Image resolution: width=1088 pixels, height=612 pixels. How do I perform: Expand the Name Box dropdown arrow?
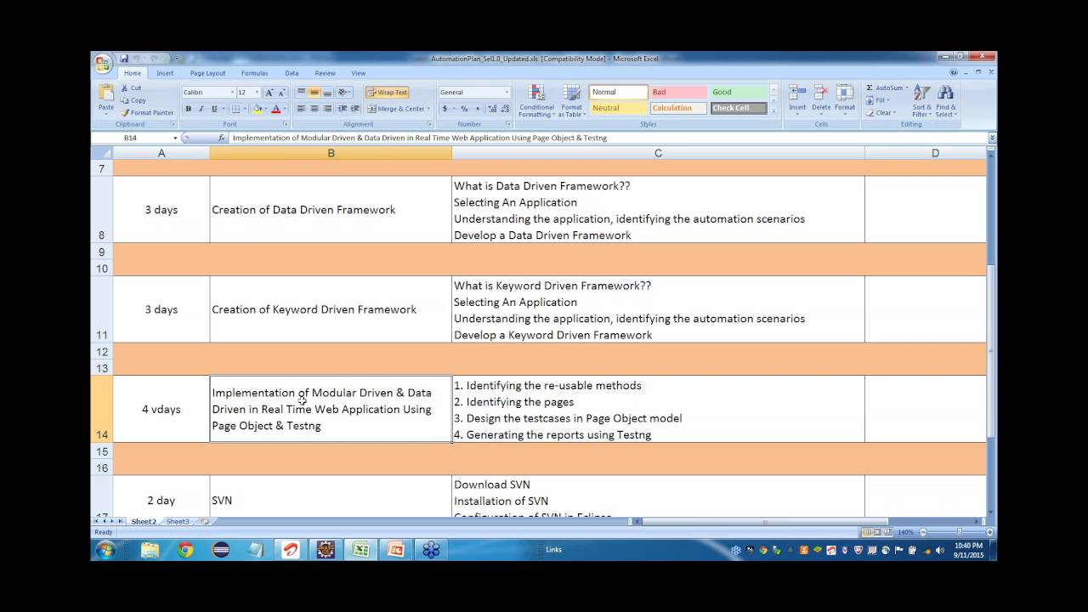(175, 138)
